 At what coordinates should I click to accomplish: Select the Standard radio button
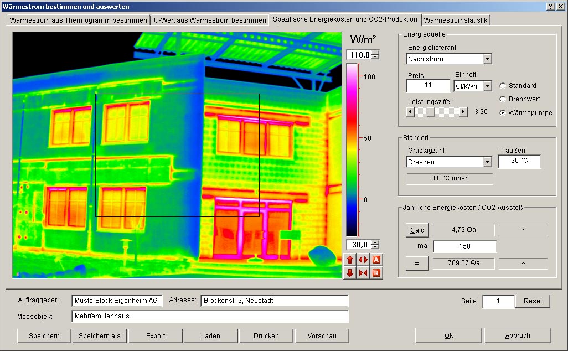pos(503,86)
